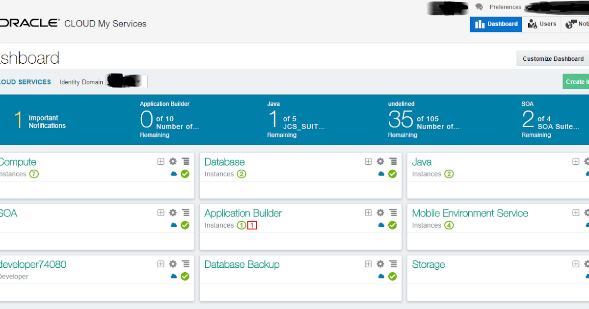
Task: Switch to the Dashboard tab
Action: [x=496, y=24]
